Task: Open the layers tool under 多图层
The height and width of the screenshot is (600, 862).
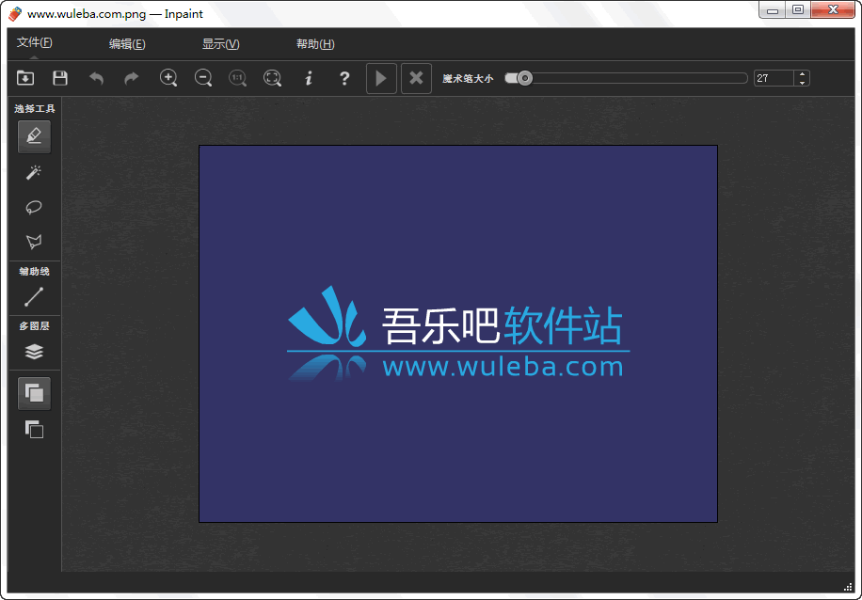Action: [34, 352]
